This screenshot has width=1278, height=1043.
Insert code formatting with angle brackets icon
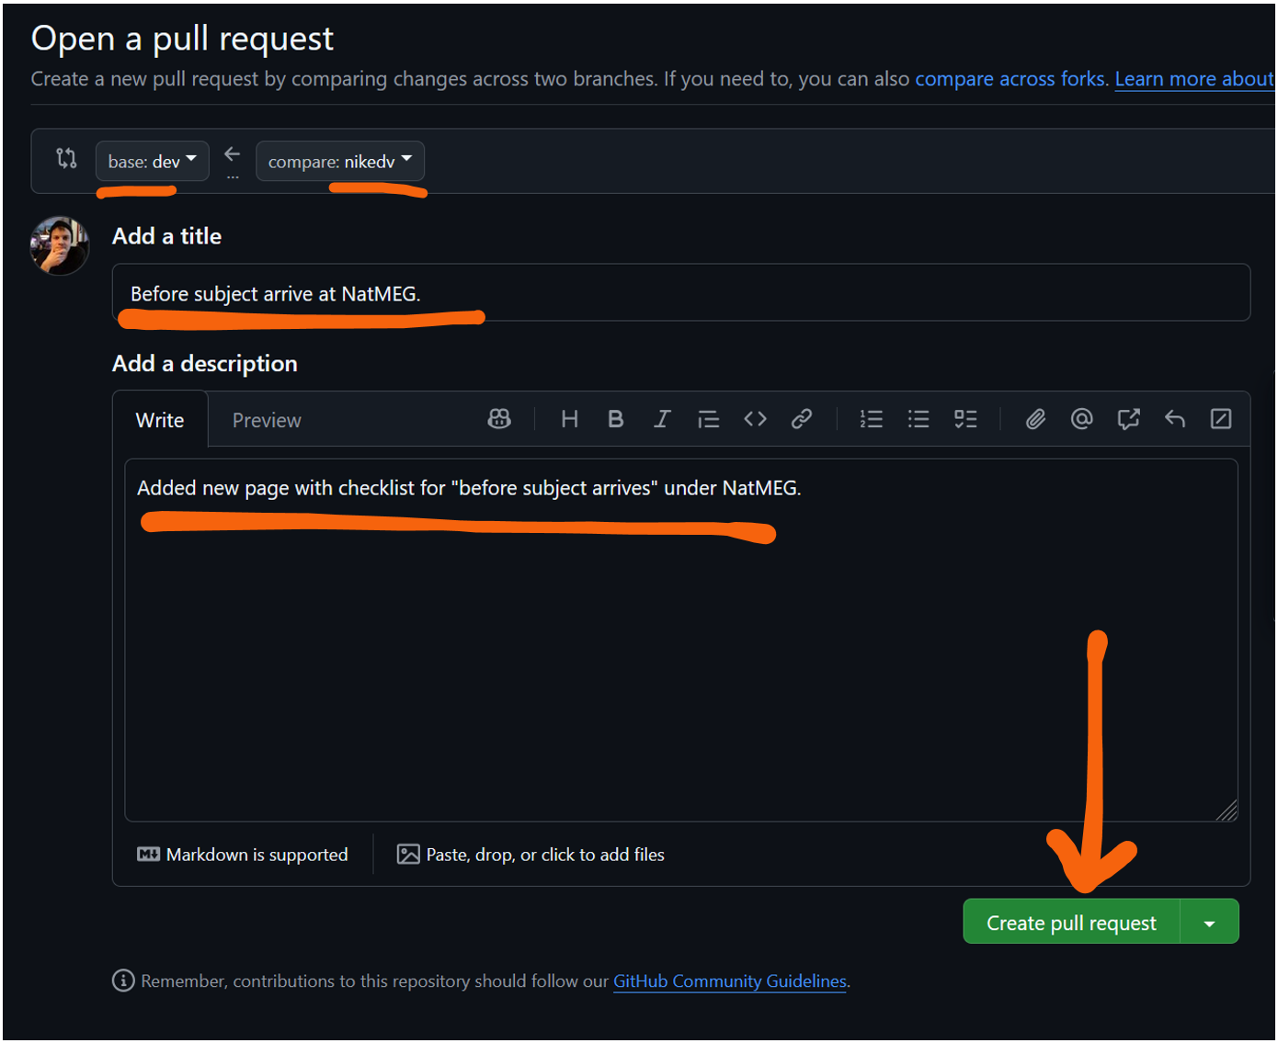point(755,419)
